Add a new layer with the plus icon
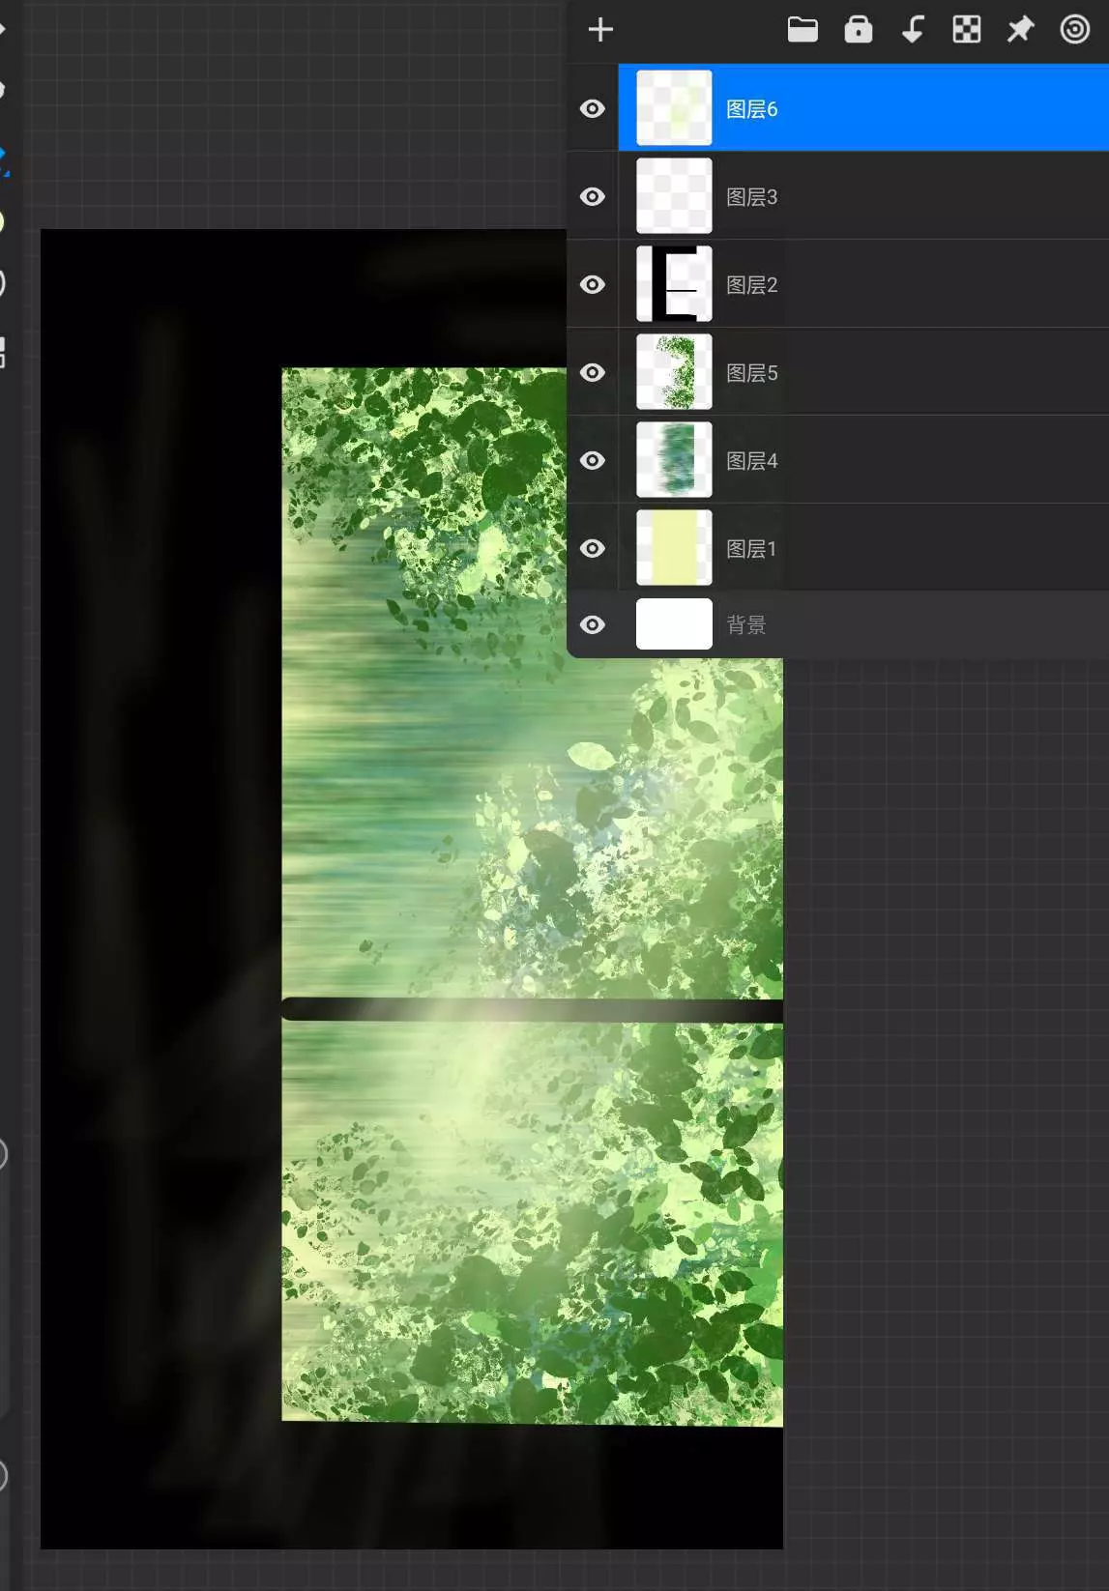The image size is (1109, 1591). click(600, 30)
